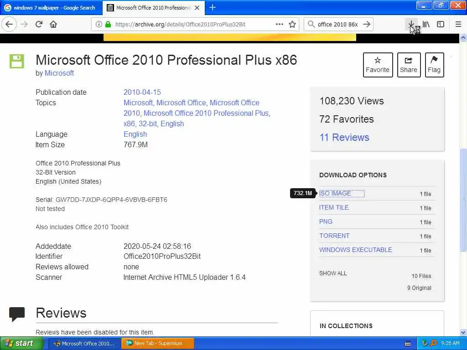Click SHOW ALL download files
The image size is (467, 350).
click(x=333, y=273)
